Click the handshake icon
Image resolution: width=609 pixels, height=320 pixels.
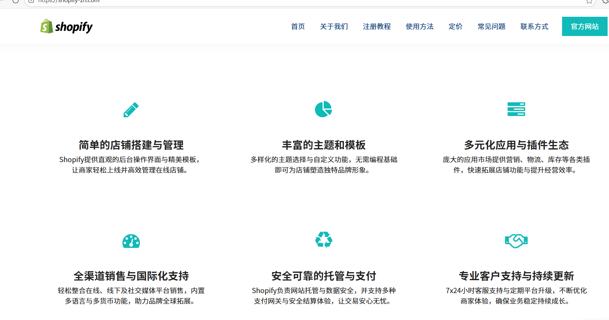click(x=516, y=241)
